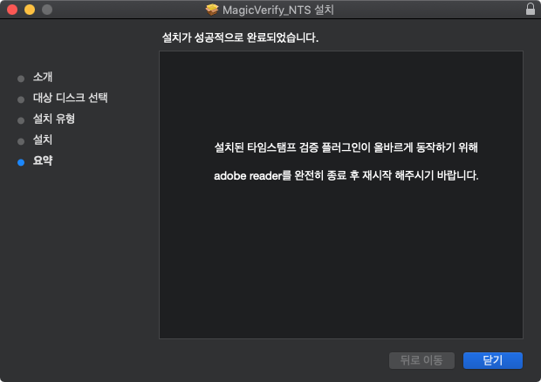Click the gray disabled zoom window button

[47, 10]
